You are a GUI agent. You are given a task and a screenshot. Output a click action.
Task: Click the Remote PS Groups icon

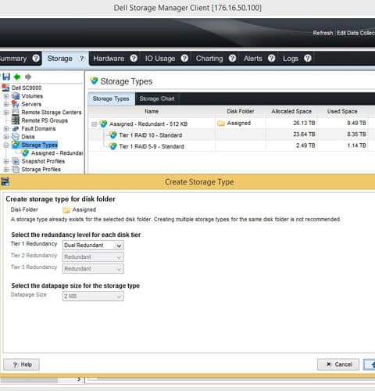coord(16,120)
